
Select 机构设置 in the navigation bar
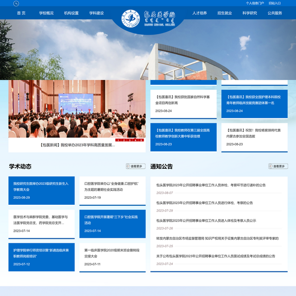click(x=71, y=13)
